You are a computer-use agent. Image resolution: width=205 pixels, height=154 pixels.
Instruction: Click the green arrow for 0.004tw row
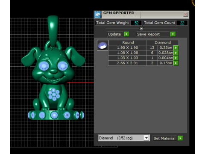click(176, 58)
